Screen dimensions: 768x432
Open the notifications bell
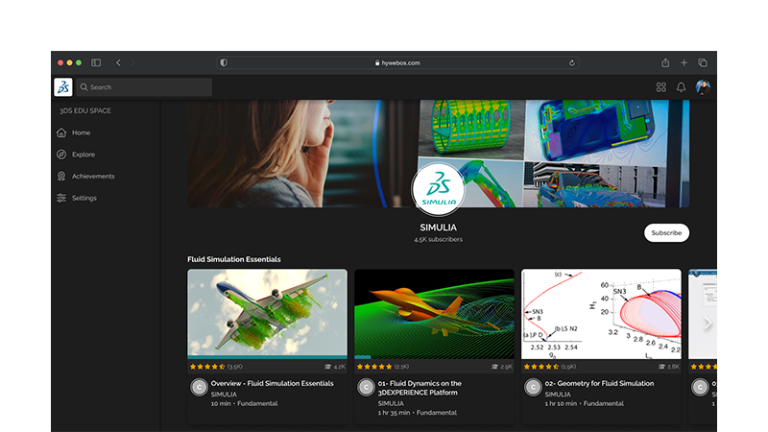pyautogui.click(x=681, y=87)
